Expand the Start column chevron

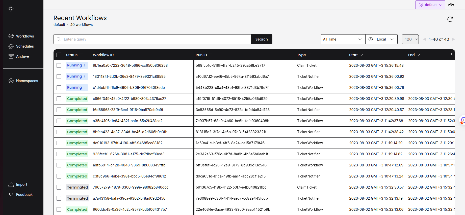click(361, 55)
